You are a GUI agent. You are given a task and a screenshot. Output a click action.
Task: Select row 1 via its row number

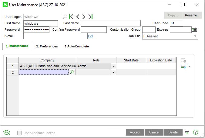[x=13, y=66]
